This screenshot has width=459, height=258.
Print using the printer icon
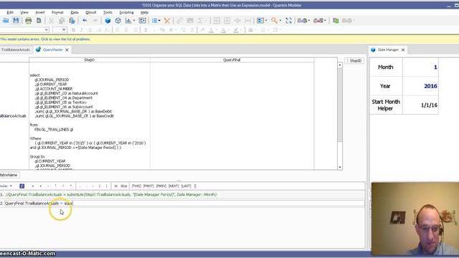(x=29, y=21)
